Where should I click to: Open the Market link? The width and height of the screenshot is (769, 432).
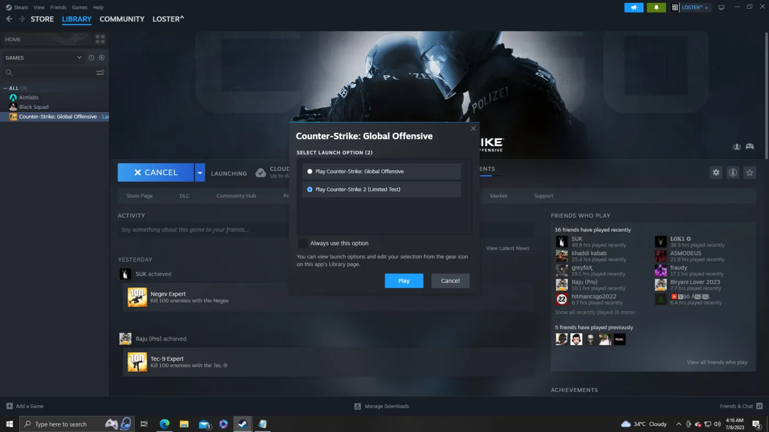pyautogui.click(x=499, y=196)
